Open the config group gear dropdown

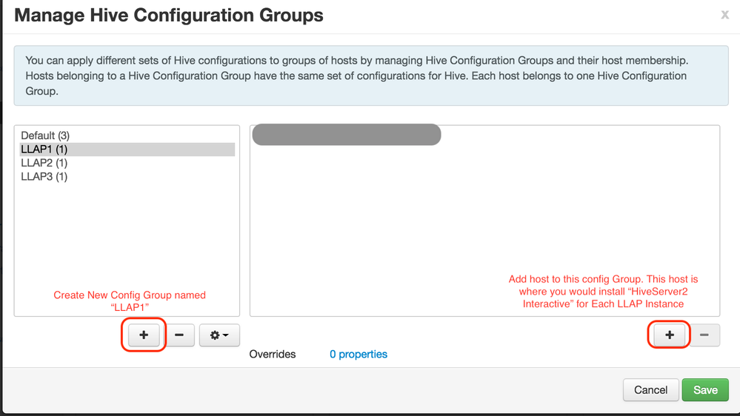tap(219, 335)
